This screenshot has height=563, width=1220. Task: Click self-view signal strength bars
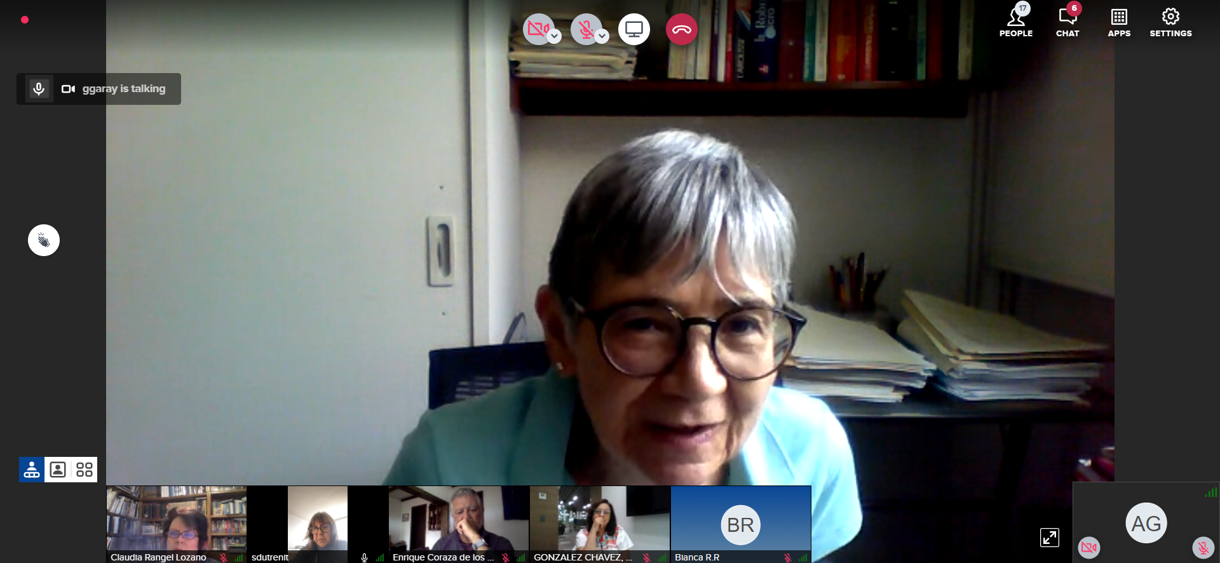[x=1211, y=492]
